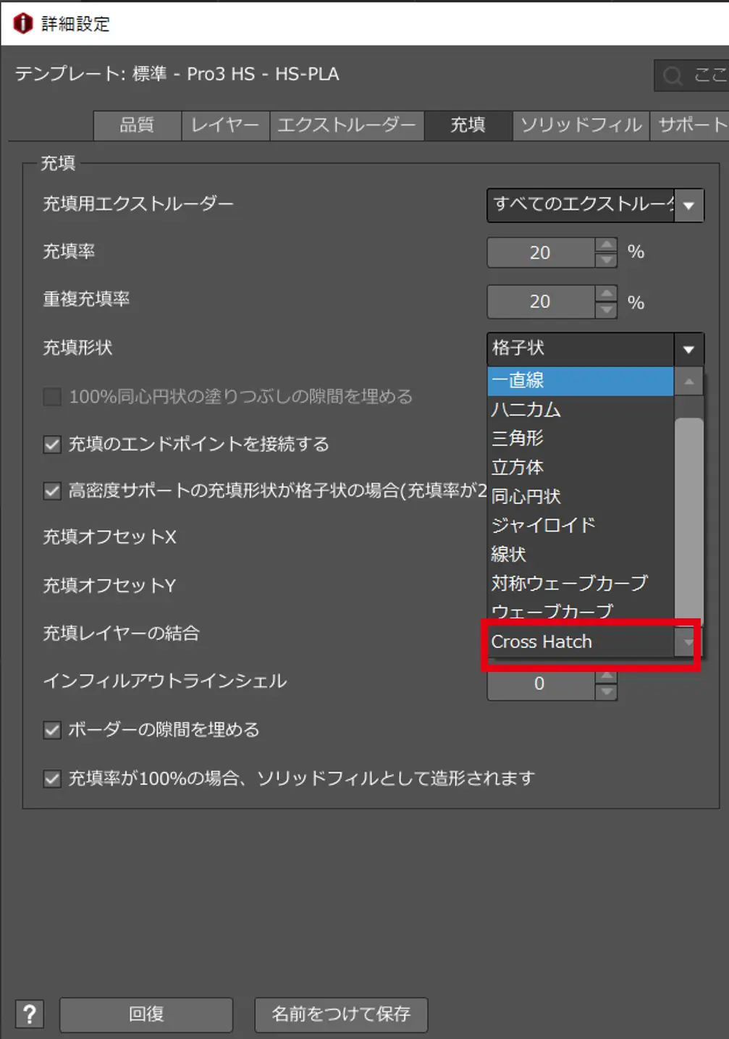Open the ソリッドフィル tab

[x=581, y=125]
